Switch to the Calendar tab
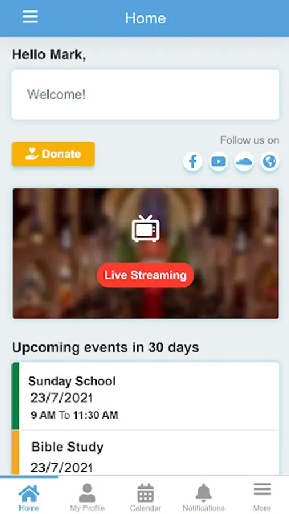 [145, 497]
